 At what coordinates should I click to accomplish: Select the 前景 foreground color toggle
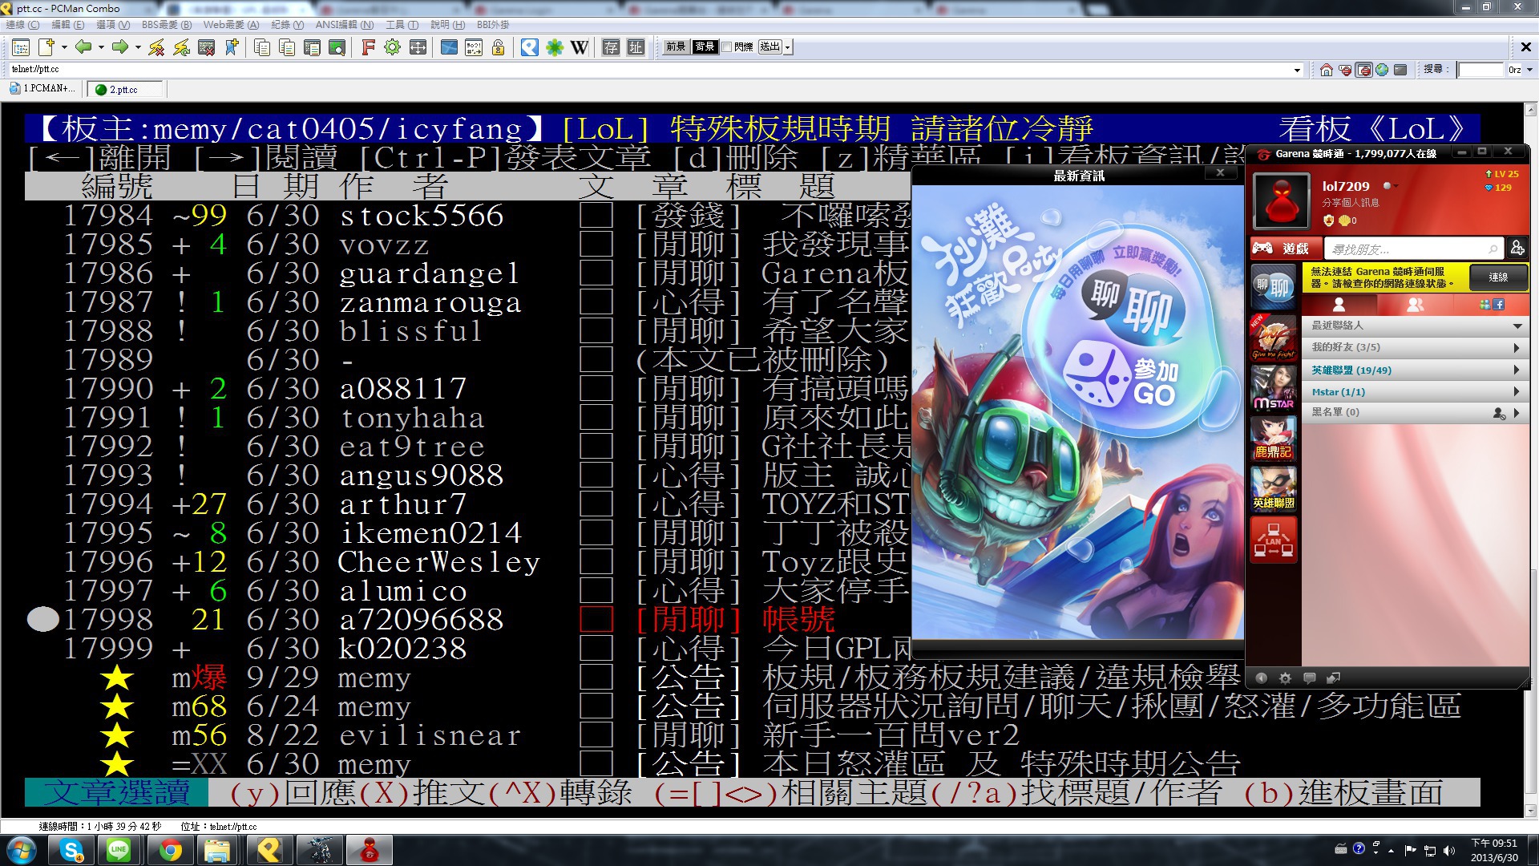[x=676, y=47]
